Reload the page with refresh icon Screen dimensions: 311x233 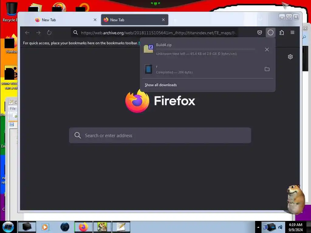[49, 33]
